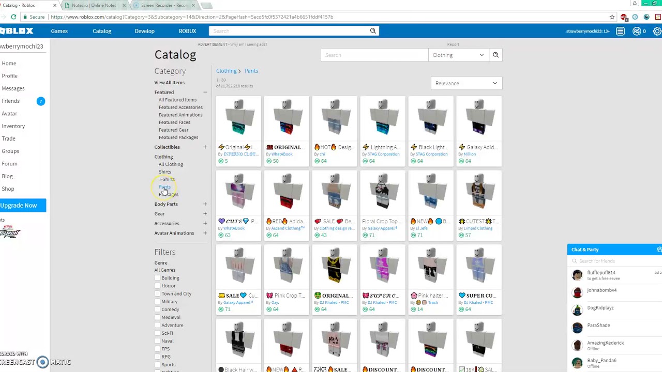Click the Roblox header search magnifier icon
Image resolution: width=662 pixels, height=372 pixels.
pyautogui.click(x=373, y=31)
